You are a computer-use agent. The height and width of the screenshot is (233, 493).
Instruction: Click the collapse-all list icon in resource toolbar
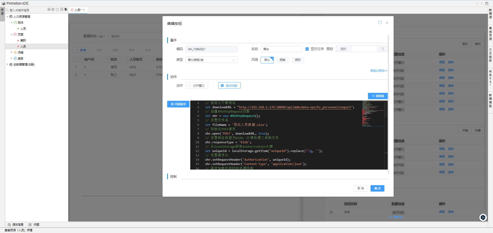pyautogui.click(x=62, y=9)
